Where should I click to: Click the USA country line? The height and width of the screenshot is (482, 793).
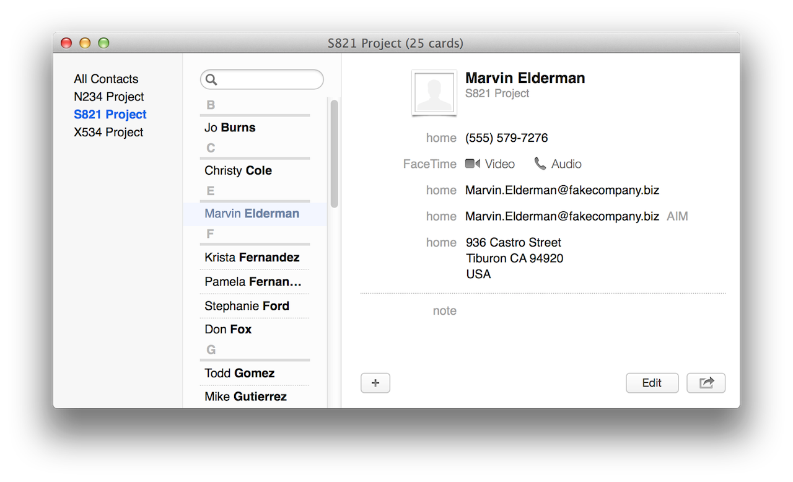478,274
